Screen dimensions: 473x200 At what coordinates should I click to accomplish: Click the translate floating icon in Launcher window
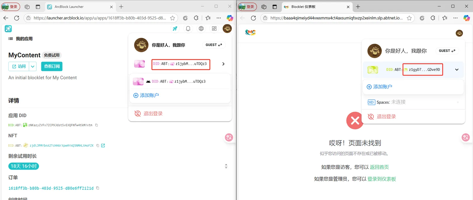229,137
